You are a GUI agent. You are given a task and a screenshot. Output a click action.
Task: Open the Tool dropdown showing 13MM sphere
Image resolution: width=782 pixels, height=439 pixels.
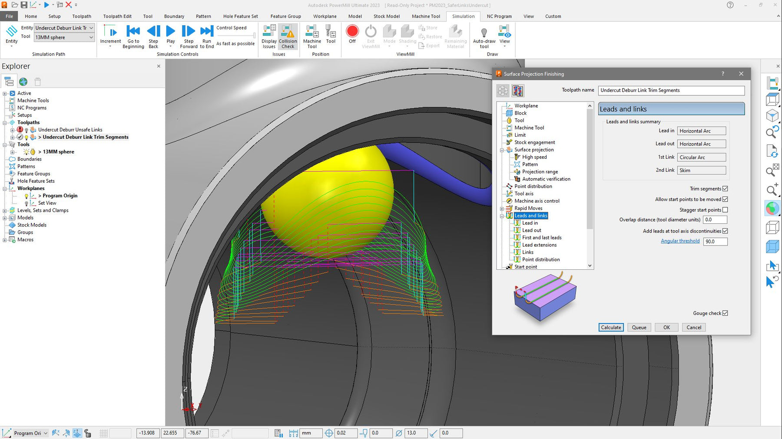[64, 37]
